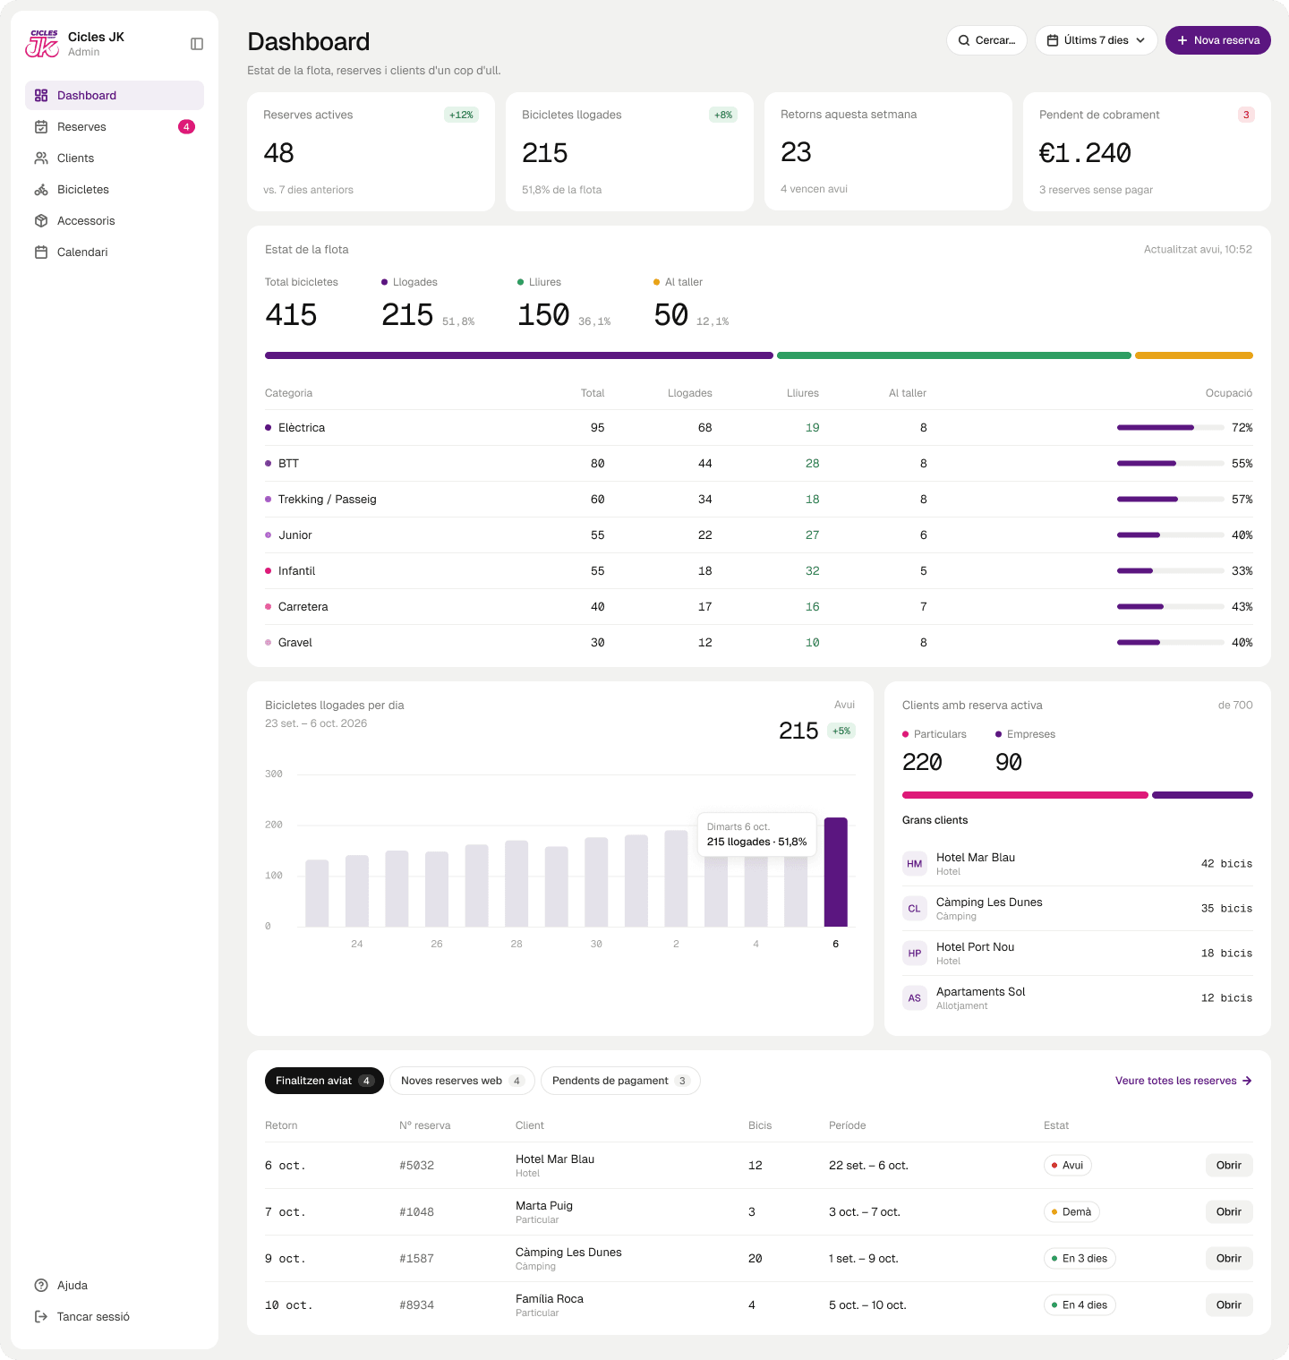Image resolution: width=1289 pixels, height=1360 pixels.
Task: Click the Demà status pill
Action: tap(1071, 1212)
